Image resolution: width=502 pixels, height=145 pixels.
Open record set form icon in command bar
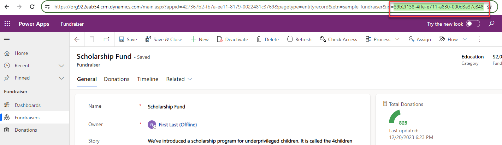tap(92, 39)
